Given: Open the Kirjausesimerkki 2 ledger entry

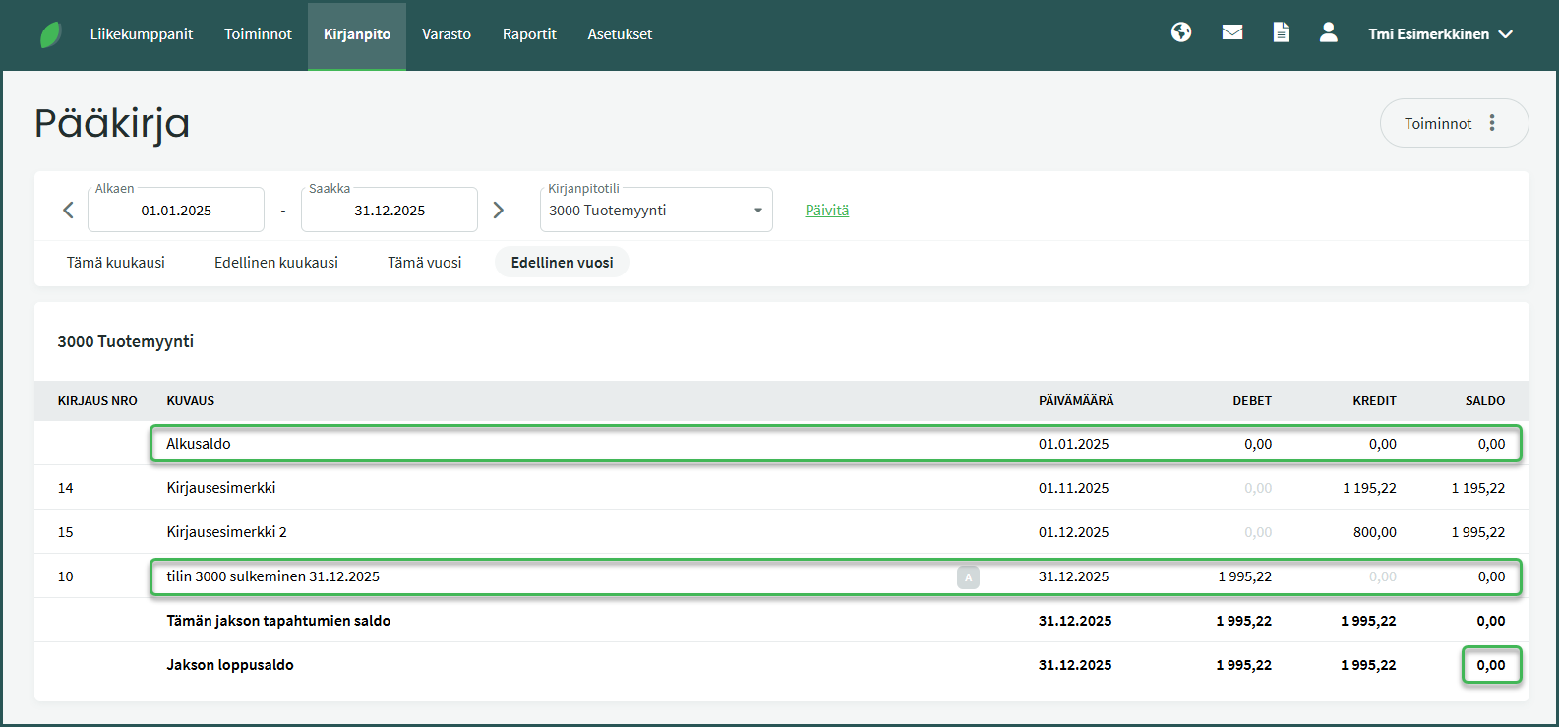Looking at the screenshot, I should 226,532.
